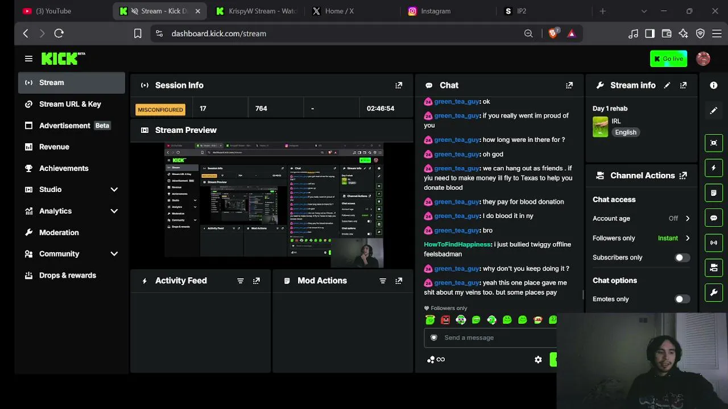Open Brave Rewards triangle icon
728x409 pixels.
(x=572, y=34)
